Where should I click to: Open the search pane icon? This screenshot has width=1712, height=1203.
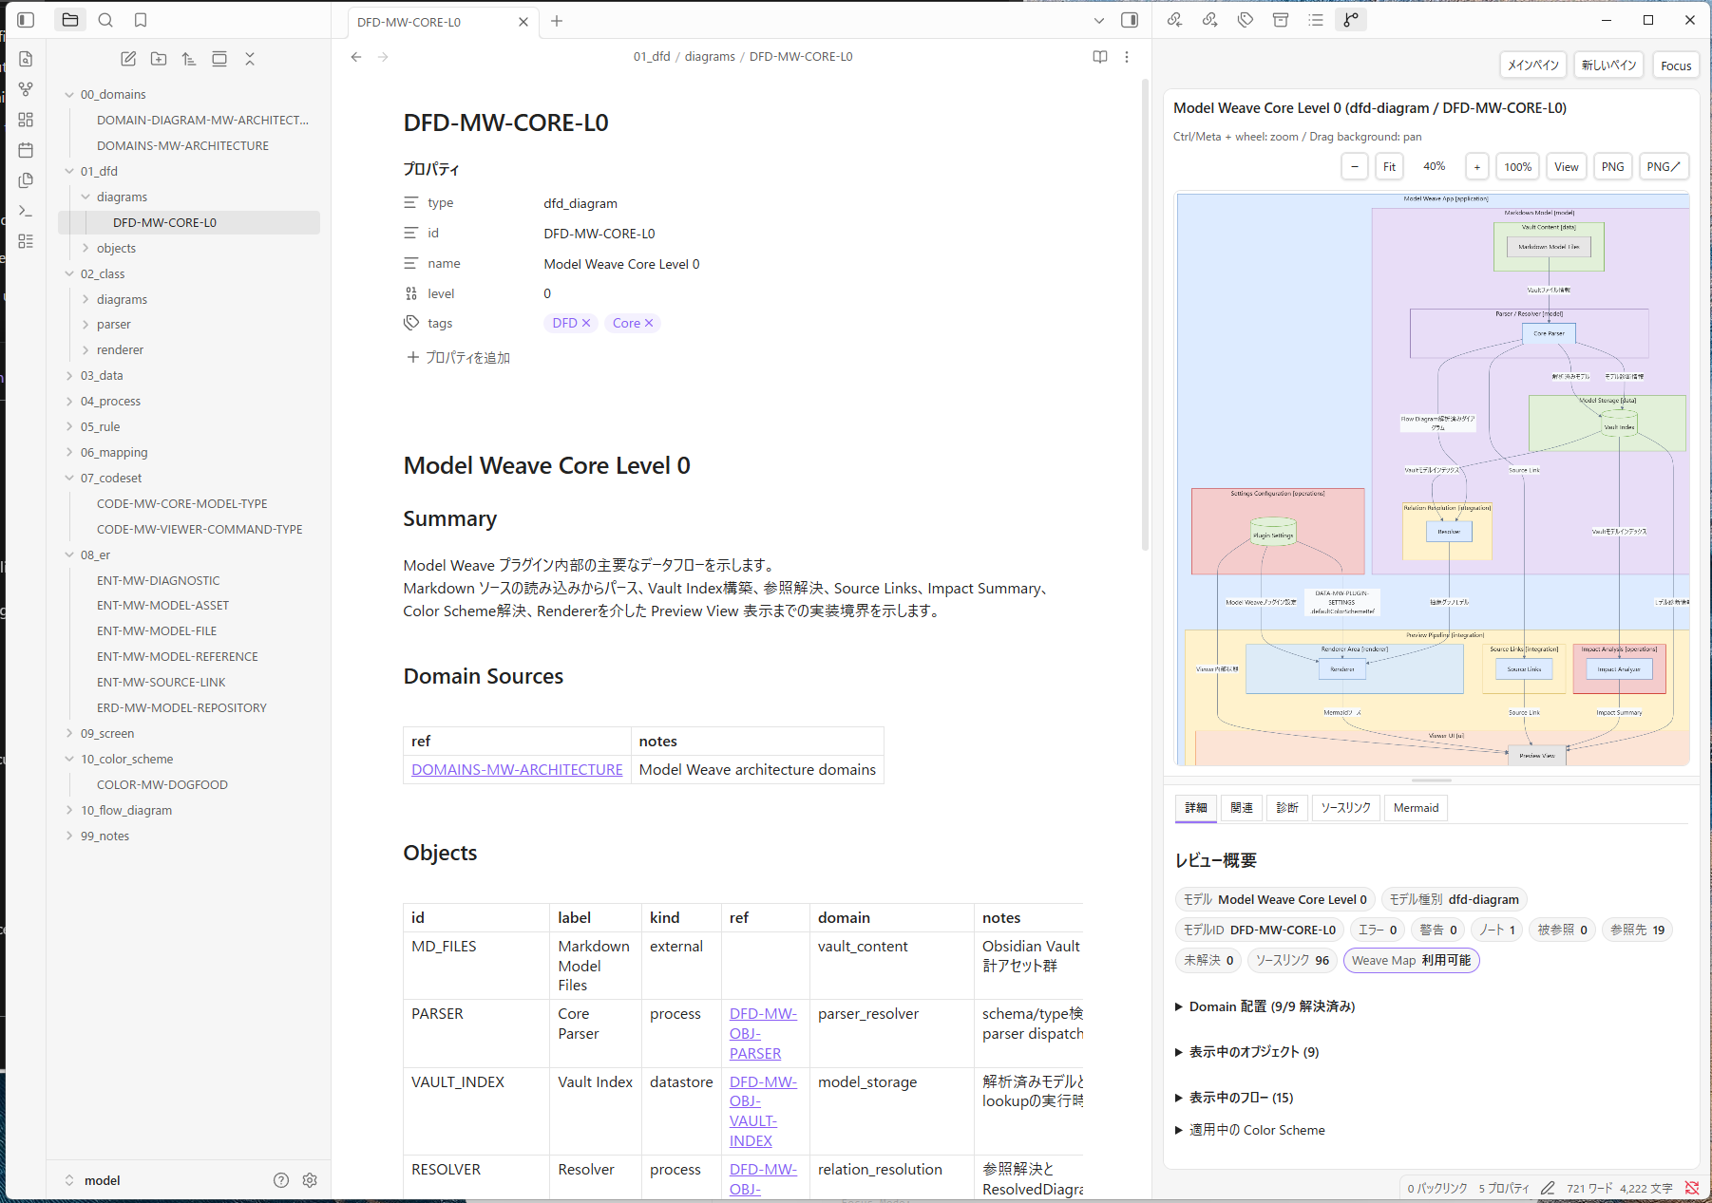[105, 20]
